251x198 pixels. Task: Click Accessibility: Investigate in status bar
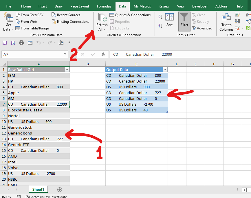click(46, 197)
